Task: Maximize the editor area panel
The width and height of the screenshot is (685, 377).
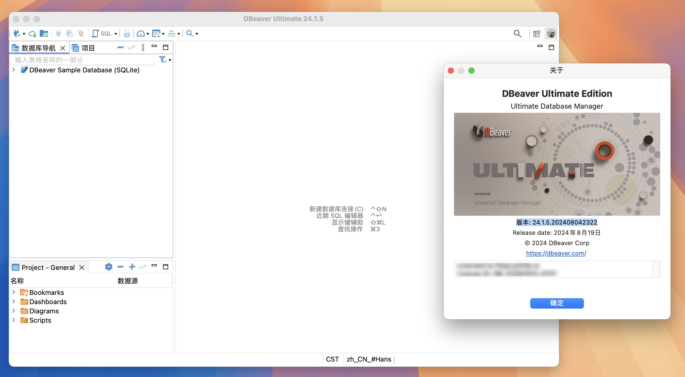Action: point(551,48)
